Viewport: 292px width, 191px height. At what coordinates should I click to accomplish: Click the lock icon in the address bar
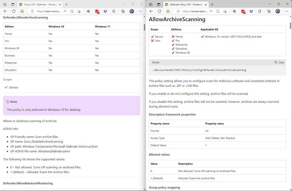pyautogui.click(x=32, y=11)
